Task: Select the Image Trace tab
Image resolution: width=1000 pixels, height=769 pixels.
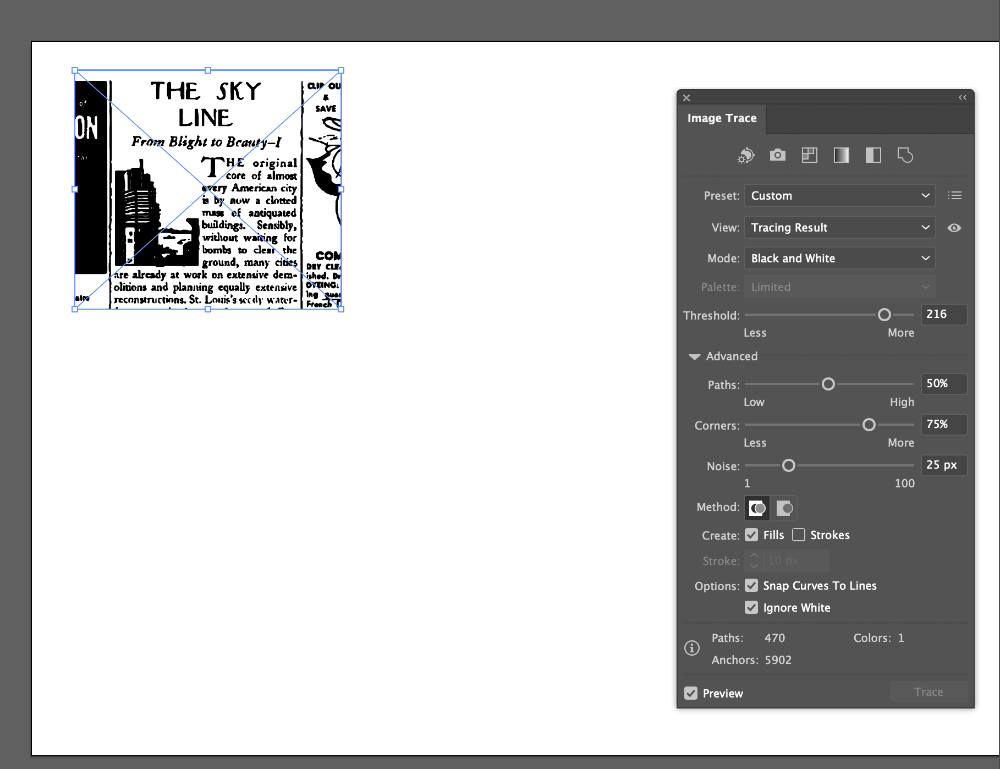Action: click(722, 118)
